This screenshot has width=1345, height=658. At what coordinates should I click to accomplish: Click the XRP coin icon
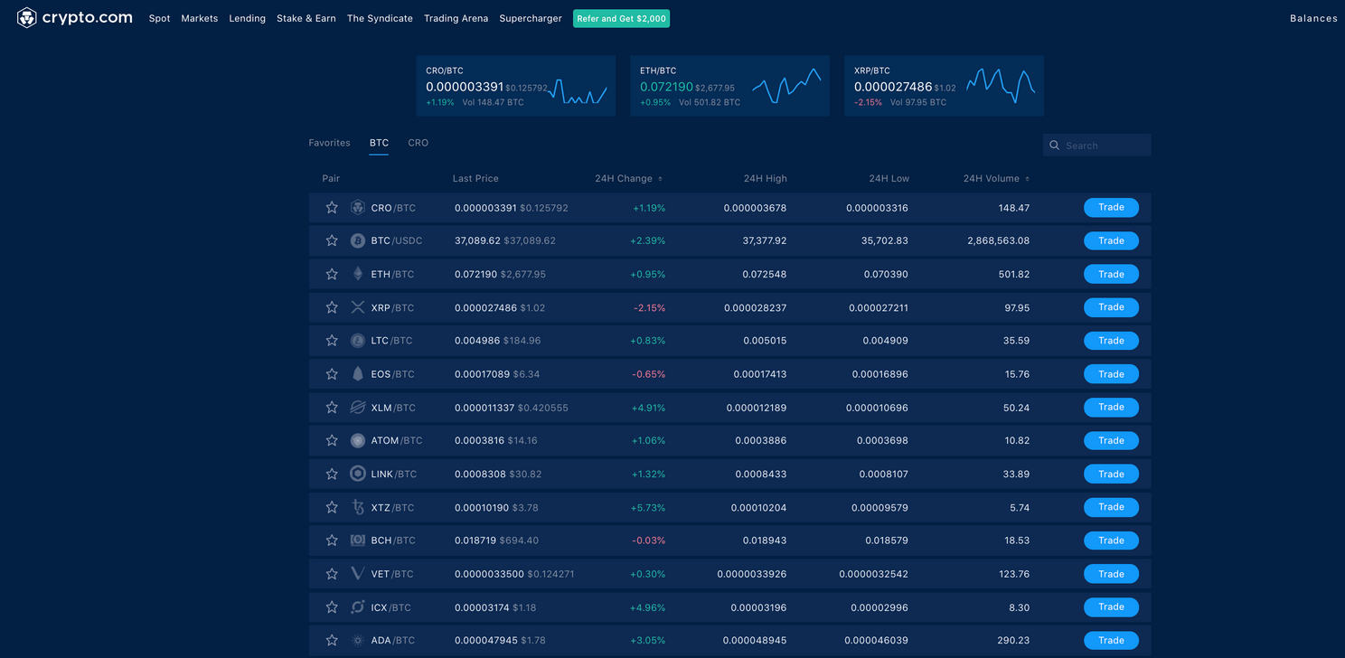(x=358, y=307)
